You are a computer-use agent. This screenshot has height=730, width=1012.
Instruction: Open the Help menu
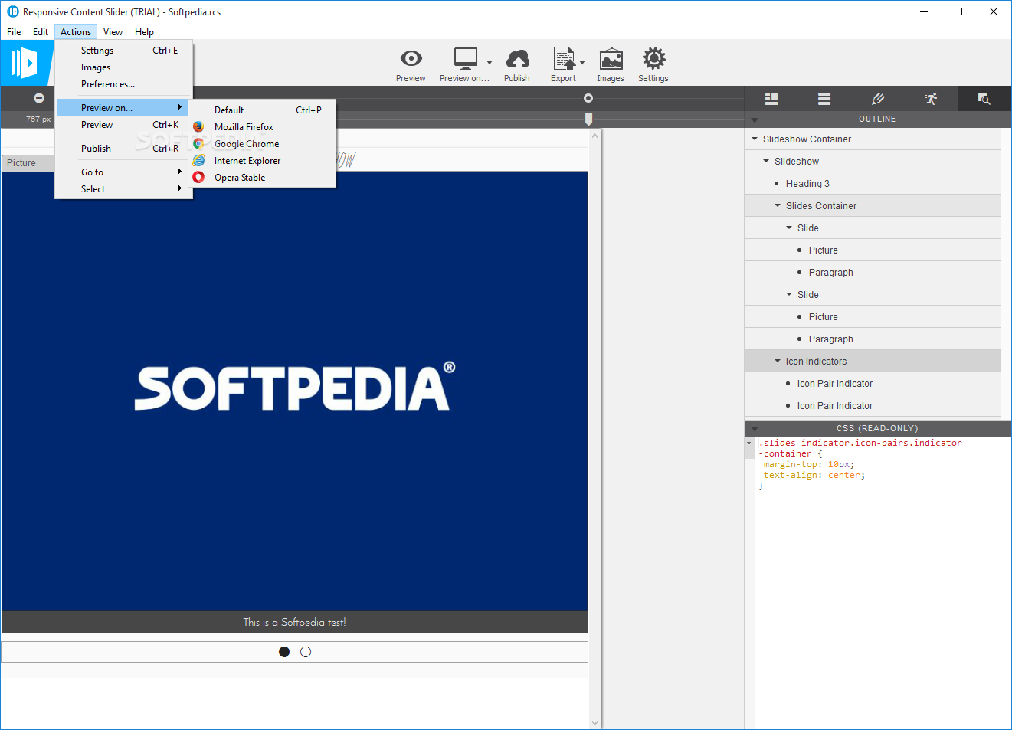coord(144,32)
